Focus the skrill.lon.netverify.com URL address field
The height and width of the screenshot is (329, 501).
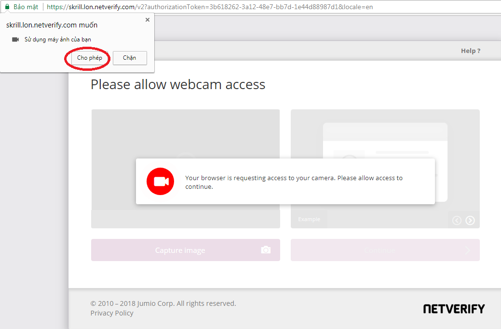pyautogui.click(x=210, y=7)
